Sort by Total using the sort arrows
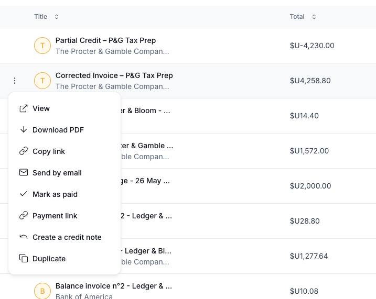Screen dimensions: 376x299 [x=314, y=17]
